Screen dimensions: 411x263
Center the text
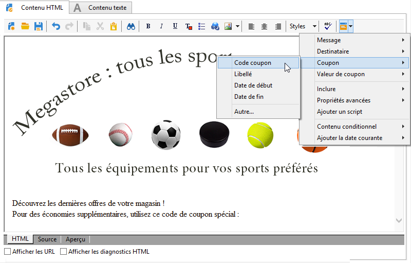[x=264, y=26]
